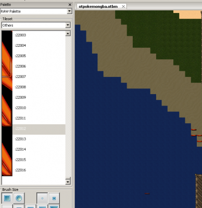The width and height of the screenshot is (202, 208).
Task: Select the square brush shape
Action: click(x=7, y=198)
